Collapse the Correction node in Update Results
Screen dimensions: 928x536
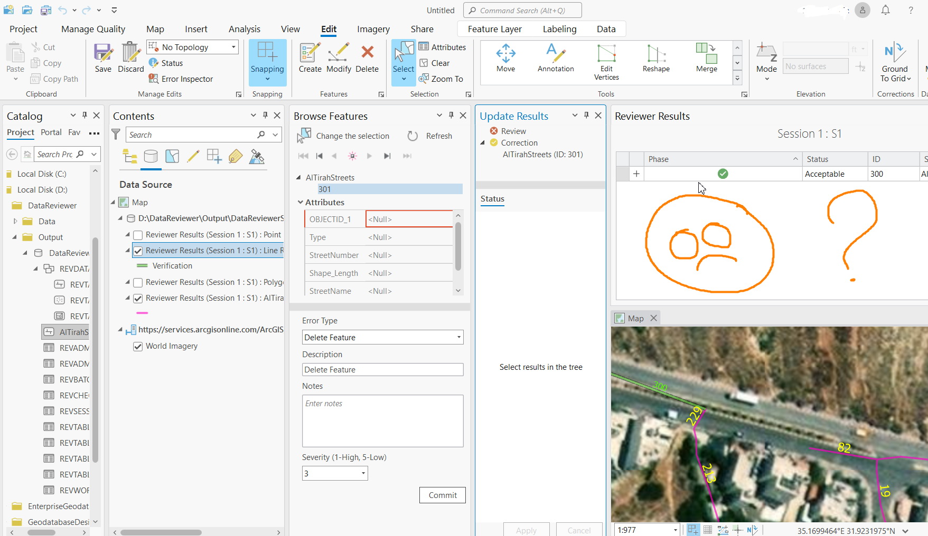tap(482, 142)
